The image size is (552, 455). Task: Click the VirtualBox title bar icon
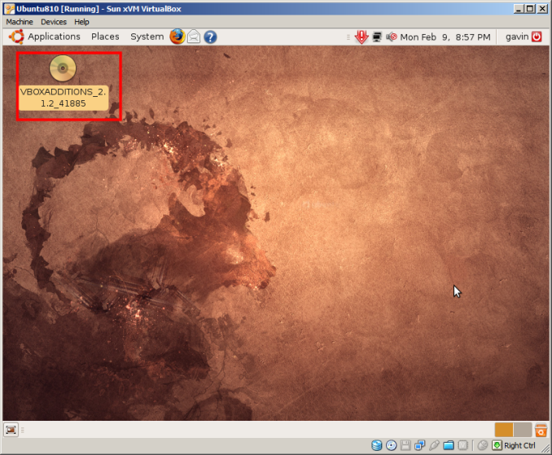(x=10, y=9)
